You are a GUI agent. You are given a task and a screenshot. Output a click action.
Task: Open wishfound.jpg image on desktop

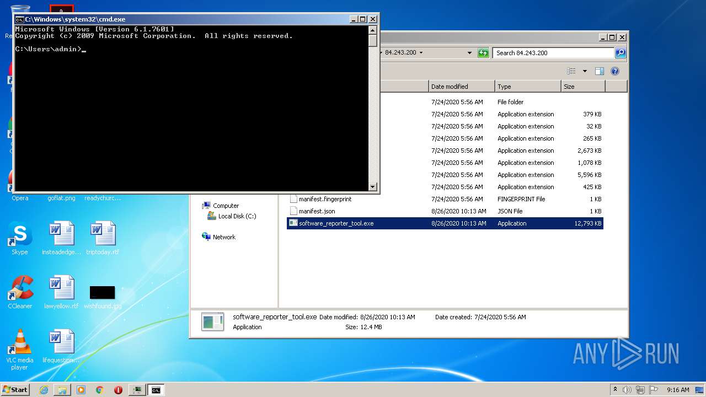(x=103, y=296)
